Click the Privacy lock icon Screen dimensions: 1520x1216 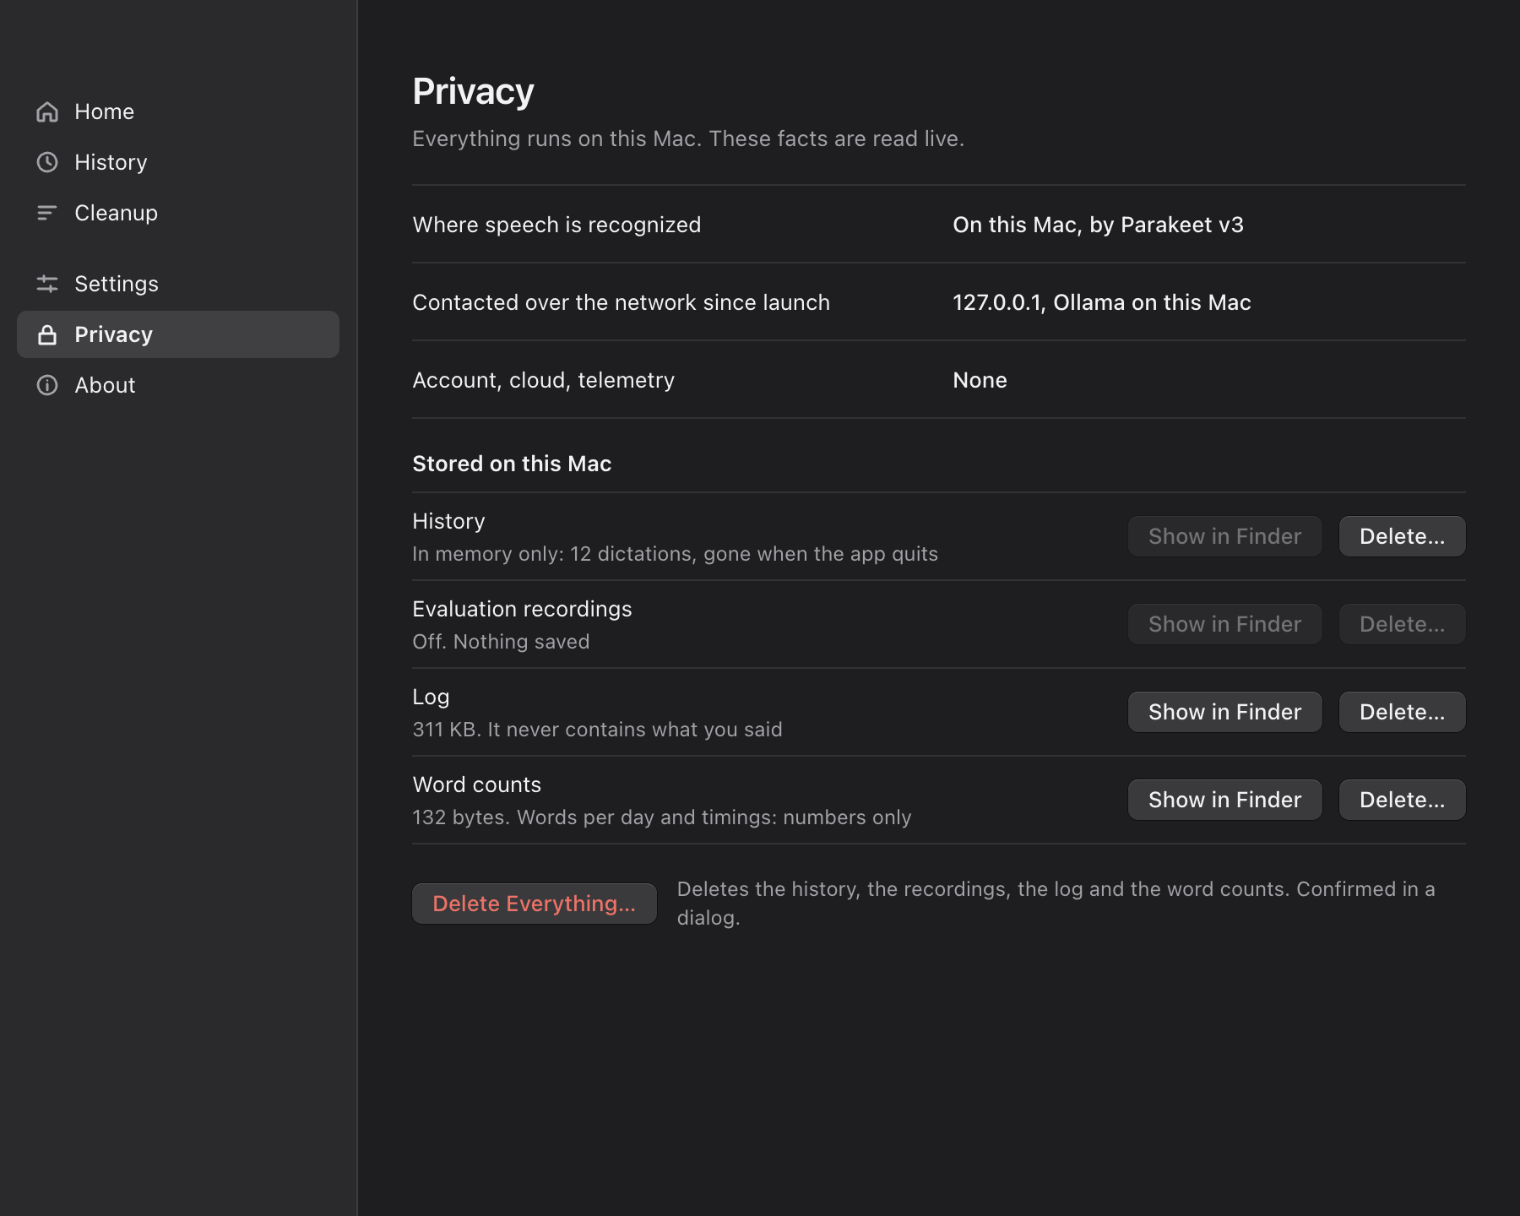(47, 334)
